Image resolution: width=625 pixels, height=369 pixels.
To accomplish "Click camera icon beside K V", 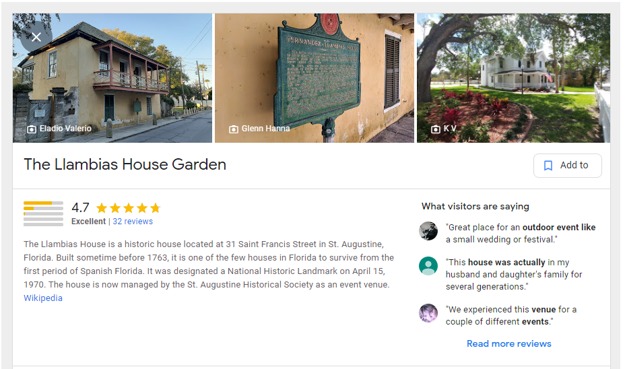I will pos(436,129).
